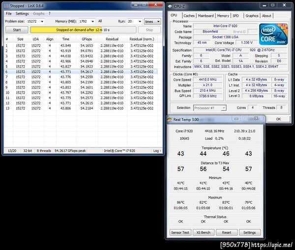The width and height of the screenshot is (295, 250).
Task: Sort by the GFlops column header
Action: tap(87, 39)
